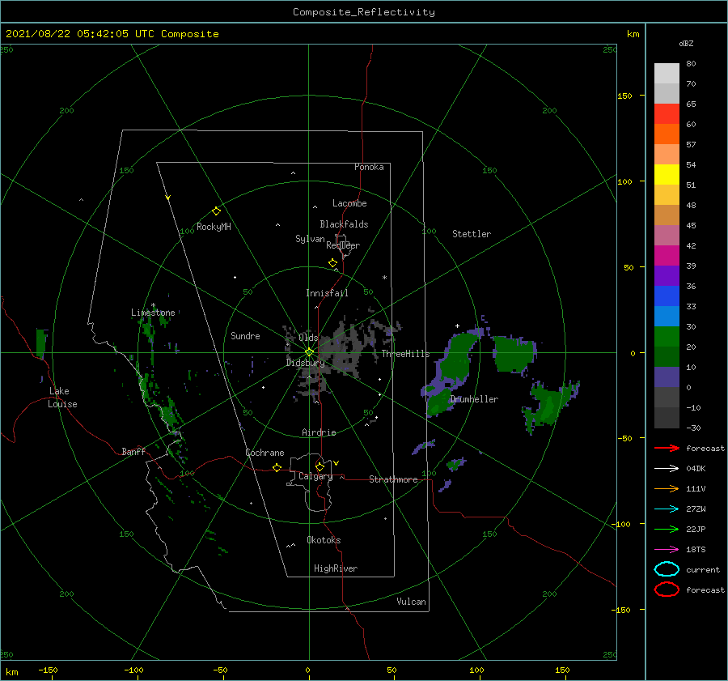Click the Sundre town label
This screenshot has width=728, height=681.
pyautogui.click(x=245, y=336)
